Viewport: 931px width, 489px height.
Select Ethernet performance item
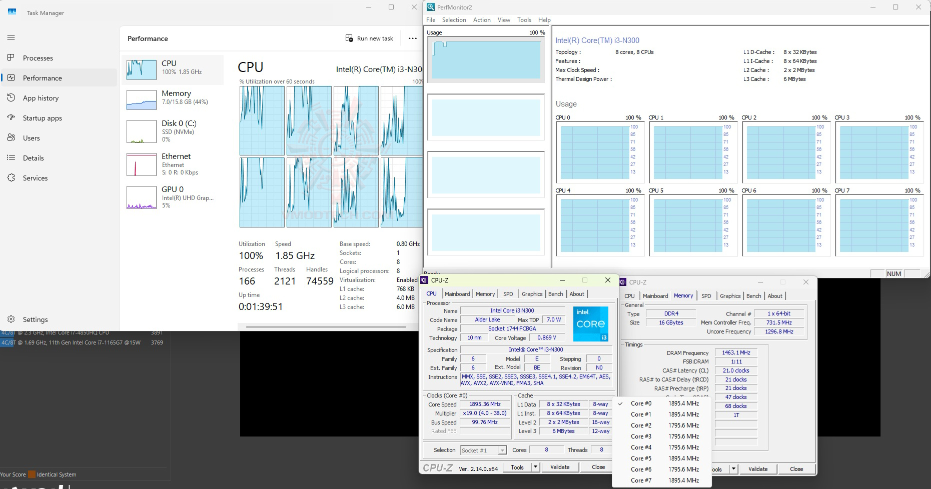(x=173, y=164)
